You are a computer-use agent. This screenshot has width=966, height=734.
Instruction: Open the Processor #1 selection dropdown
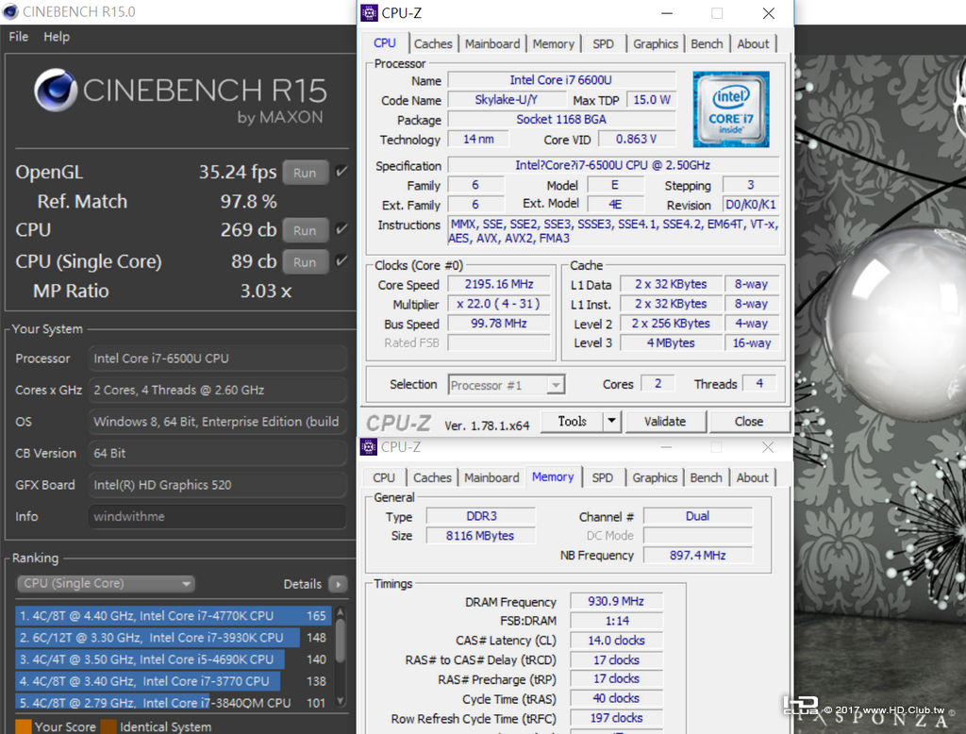coord(508,385)
